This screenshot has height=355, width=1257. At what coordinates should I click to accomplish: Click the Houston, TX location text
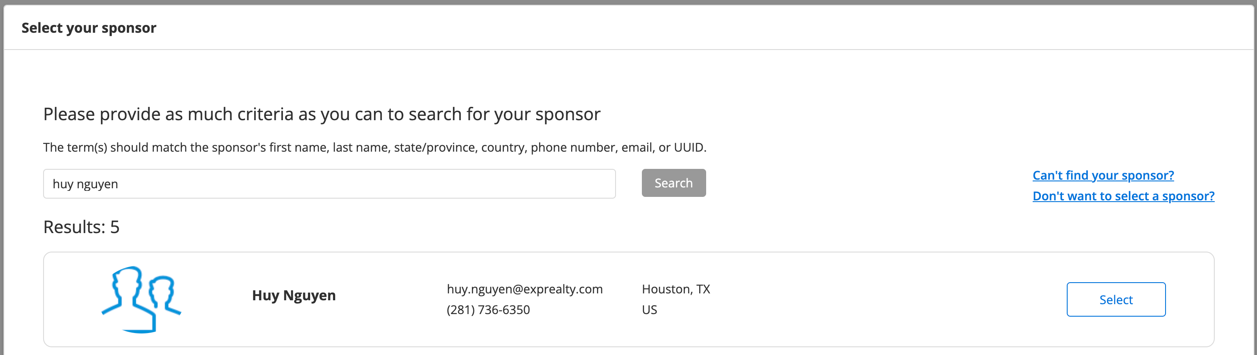tap(676, 289)
